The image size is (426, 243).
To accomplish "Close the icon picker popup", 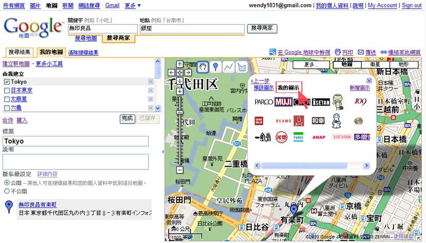I will point(369,80).
